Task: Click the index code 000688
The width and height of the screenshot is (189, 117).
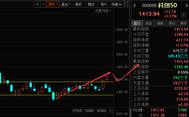Action: (x=149, y=6)
